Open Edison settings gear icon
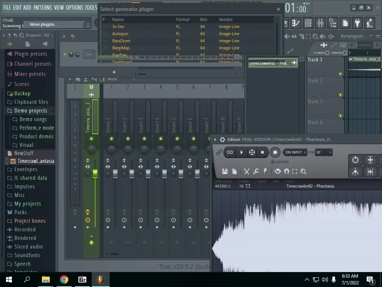This screenshot has width=382, height=287. 222,140
